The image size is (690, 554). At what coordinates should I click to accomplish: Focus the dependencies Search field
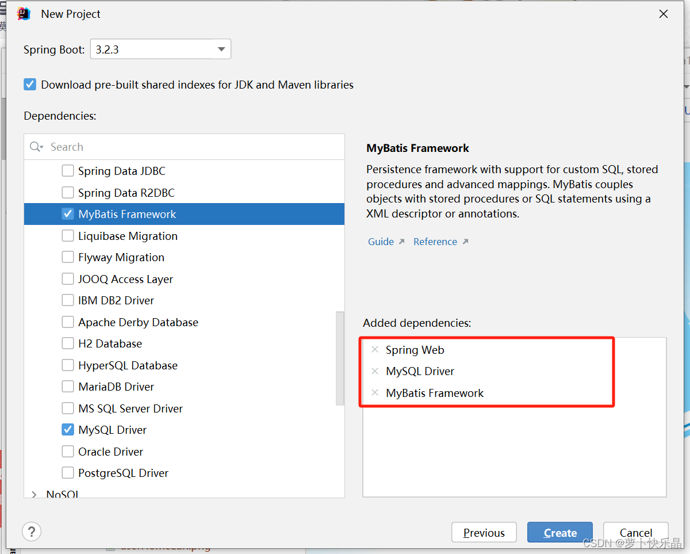[185, 147]
